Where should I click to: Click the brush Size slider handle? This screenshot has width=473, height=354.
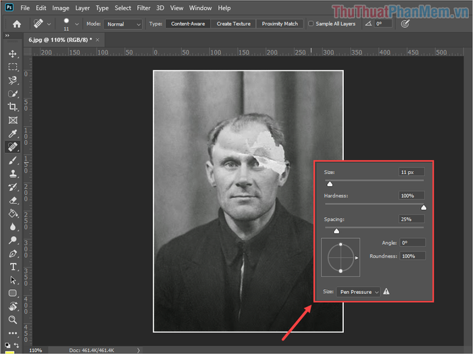(x=330, y=183)
